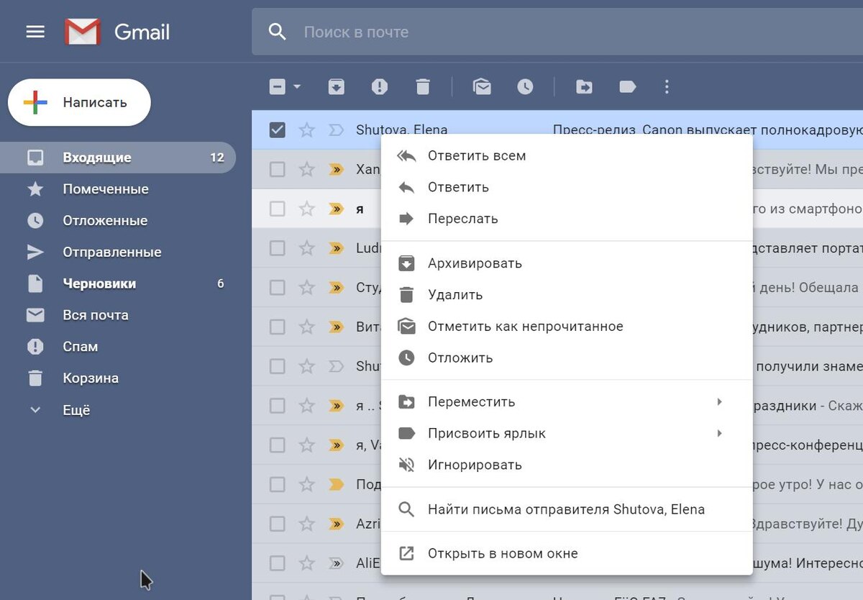Uncheck the Shutova, Elena message checkbox
The width and height of the screenshot is (863, 600).
click(x=277, y=130)
